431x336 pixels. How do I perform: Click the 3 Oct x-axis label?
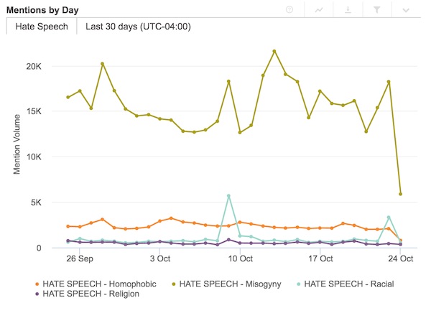tap(159, 258)
